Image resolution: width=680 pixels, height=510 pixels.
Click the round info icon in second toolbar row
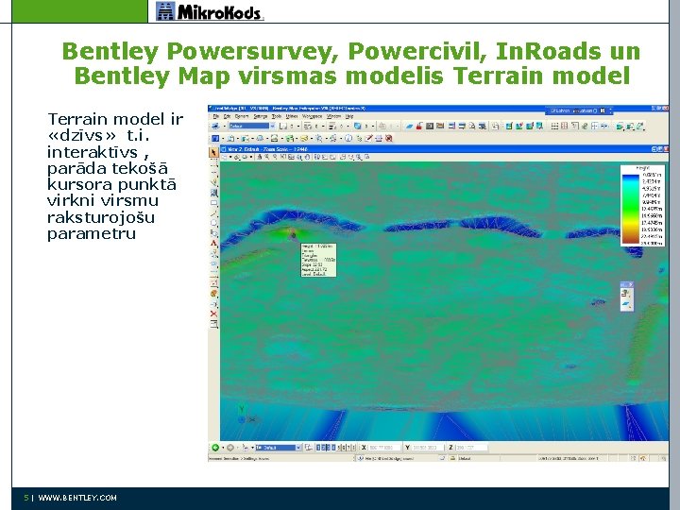coord(348,138)
